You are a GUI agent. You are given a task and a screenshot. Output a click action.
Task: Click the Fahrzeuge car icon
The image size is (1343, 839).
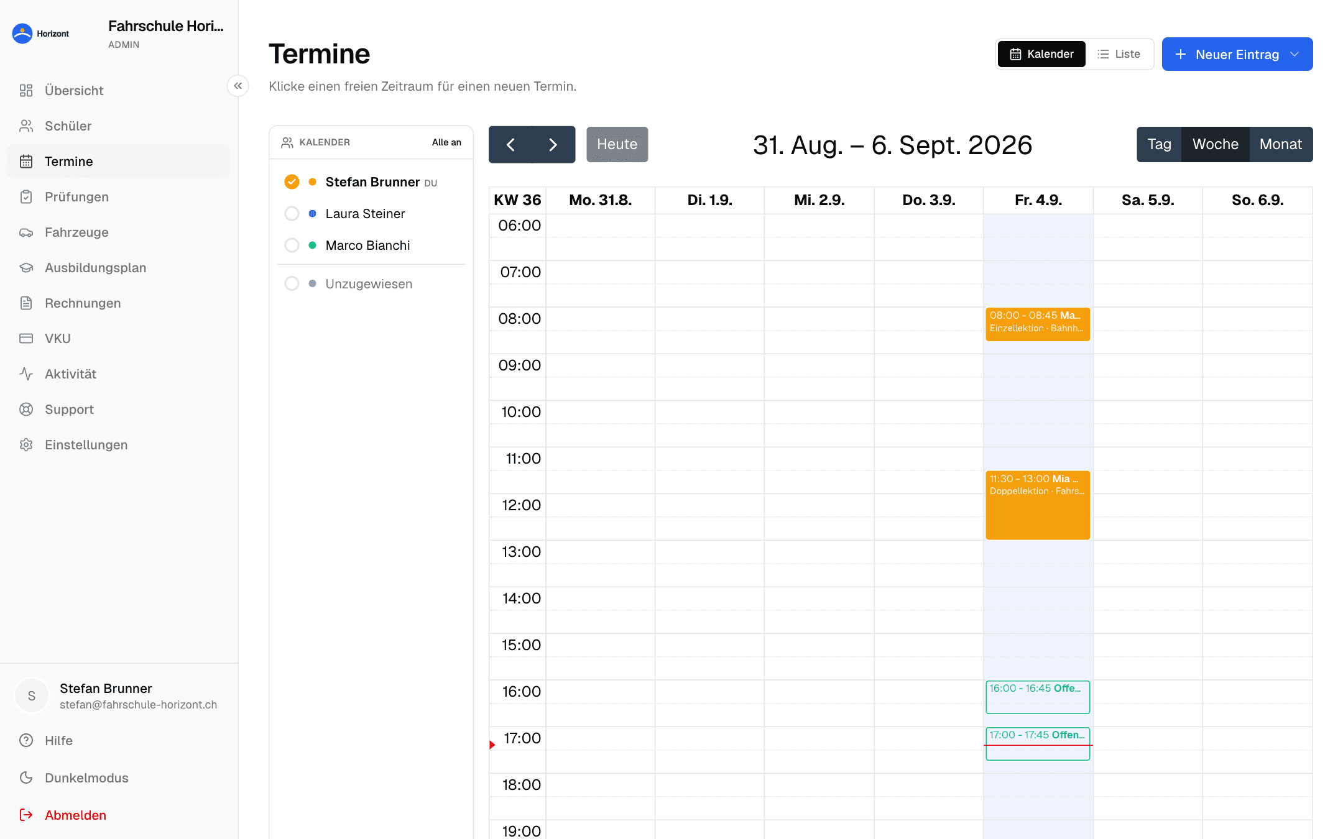click(x=26, y=232)
